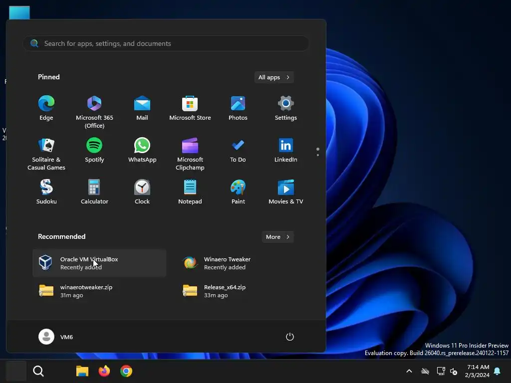Screen dimensions: 511x383
Task: Open the Release_x64.zip recent file
Action: pos(243,291)
